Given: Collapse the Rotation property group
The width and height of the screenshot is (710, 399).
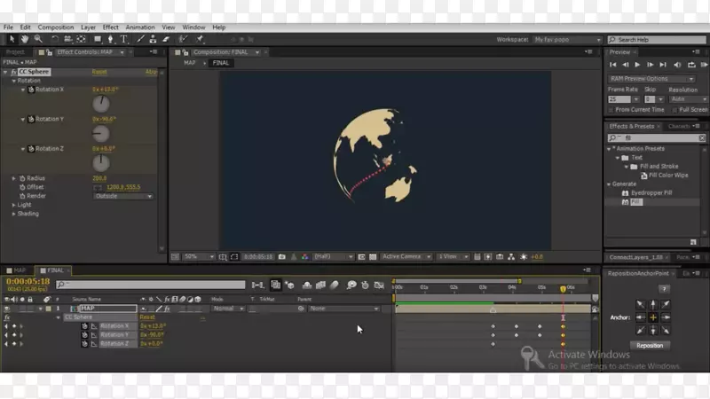Looking at the screenshot, I should pos(13,81).
